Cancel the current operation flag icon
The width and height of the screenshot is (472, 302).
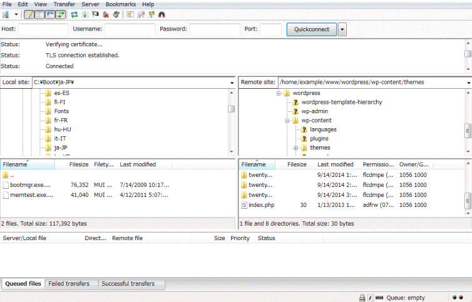tap(95, 15)
